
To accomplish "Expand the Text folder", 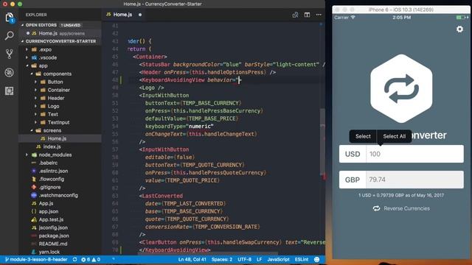I will point(52,115).
